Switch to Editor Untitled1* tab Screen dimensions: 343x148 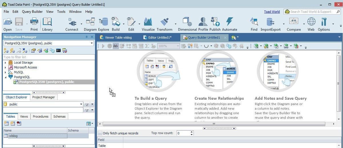coord(157,37)
